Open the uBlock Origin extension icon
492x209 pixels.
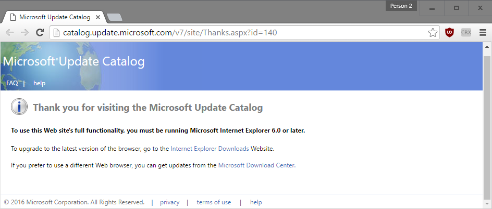click(x=450, y=33)
